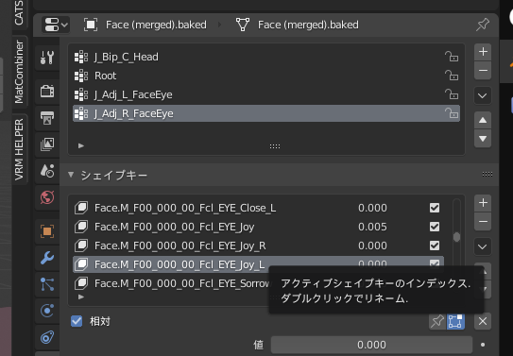This screenshot has height=356, width=513.
Task: Open the Scene properties tab
Action: tap(47, 171)
